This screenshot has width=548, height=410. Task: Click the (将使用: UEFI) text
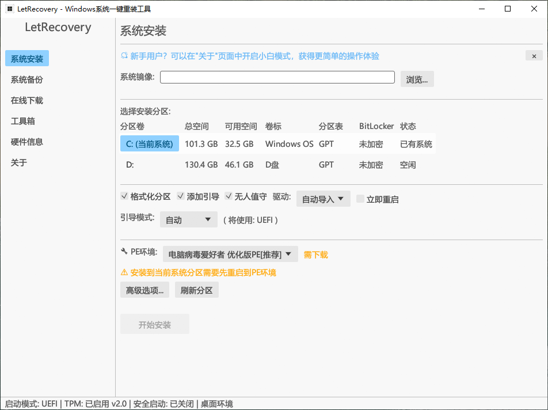[x=250, y=220]
